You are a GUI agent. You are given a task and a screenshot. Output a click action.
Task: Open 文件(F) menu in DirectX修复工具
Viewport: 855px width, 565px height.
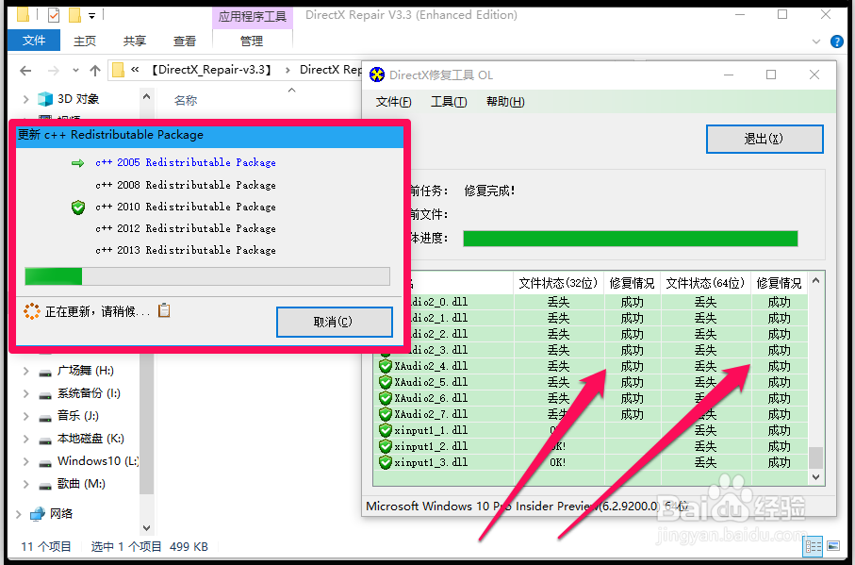click(x=393, y=102)
